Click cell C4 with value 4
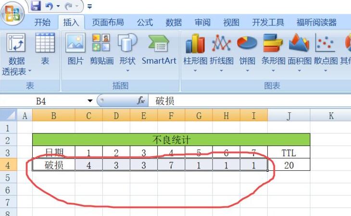This screenshot has height=216, width=351. click(89, 165)
